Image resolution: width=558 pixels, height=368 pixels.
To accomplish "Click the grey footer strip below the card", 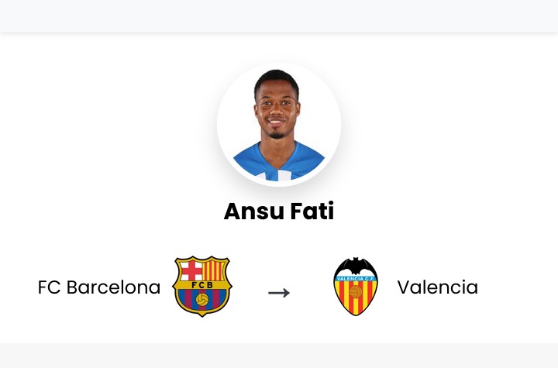I will coord(279,356).
